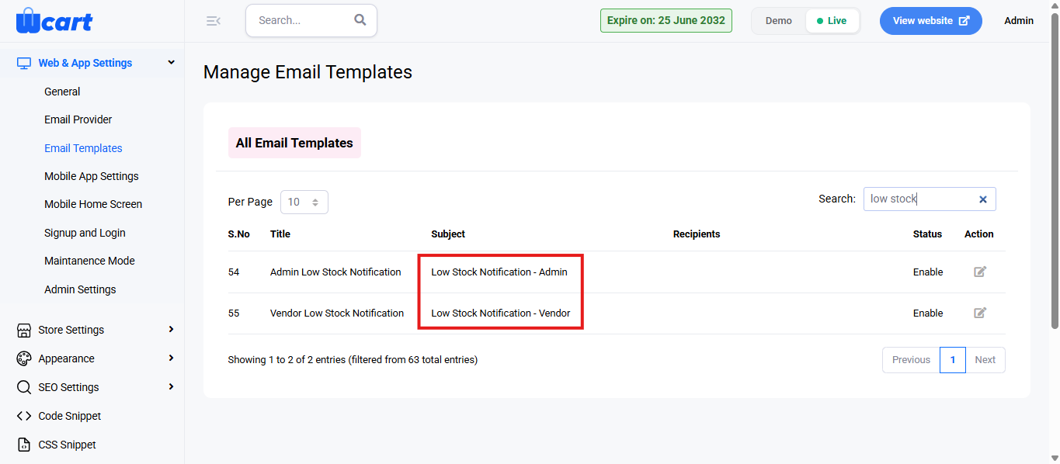
Task: Switch to Live mode
Action: point(832,21)
